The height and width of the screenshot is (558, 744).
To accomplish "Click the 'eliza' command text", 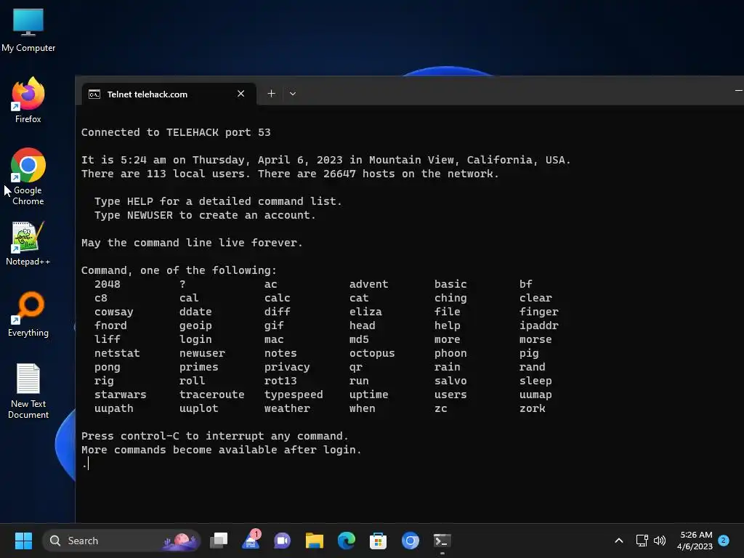I will [365, 312].
